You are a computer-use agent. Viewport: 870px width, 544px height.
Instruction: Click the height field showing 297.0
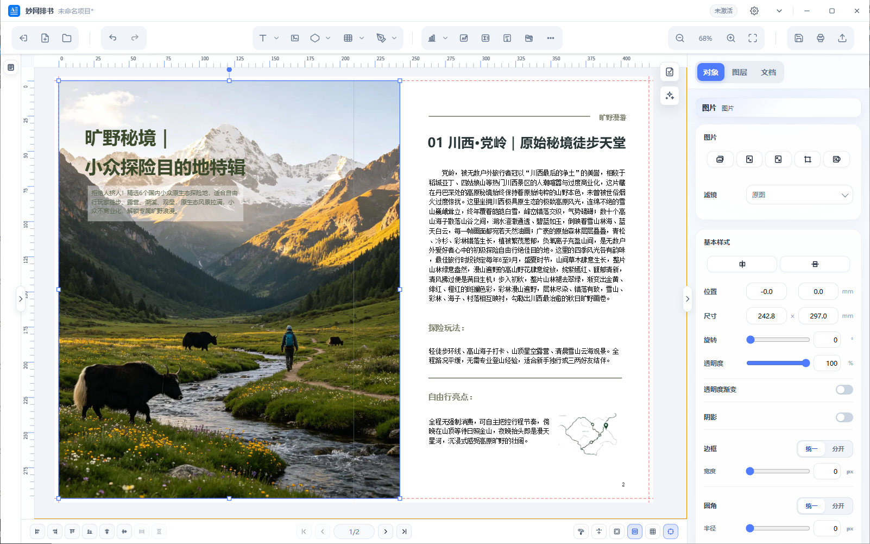[x=818, y=316]
